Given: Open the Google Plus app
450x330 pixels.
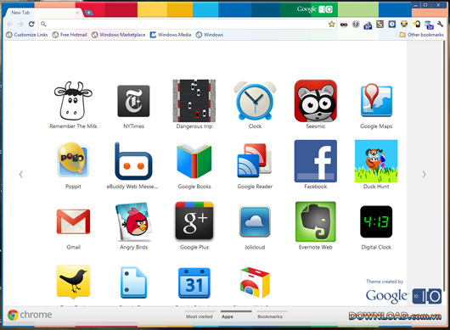Looking at the screenshot, I should (194, 221).
